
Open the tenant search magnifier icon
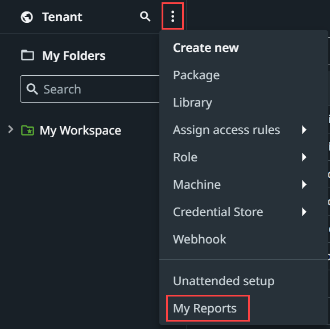tap(145, 17)
